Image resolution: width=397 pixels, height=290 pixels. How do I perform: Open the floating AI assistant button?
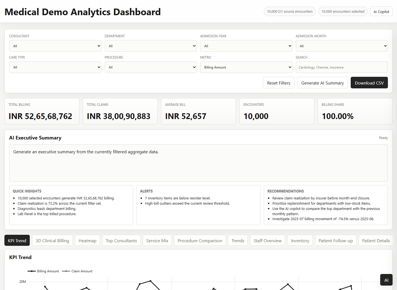pos(386,280)
